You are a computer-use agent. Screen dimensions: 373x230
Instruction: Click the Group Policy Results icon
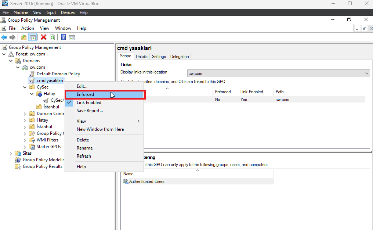18,166
